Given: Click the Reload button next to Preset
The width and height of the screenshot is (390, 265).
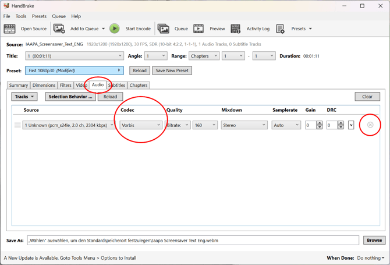Looking at the screenshot, I should point(140,70).
